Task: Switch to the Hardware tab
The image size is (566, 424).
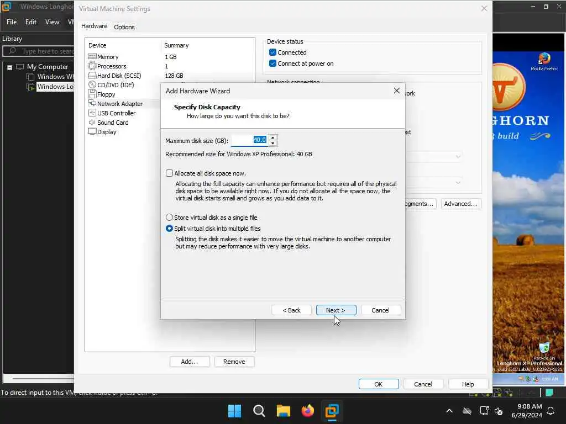Action: pyautogui.click(x=94, y=26)
